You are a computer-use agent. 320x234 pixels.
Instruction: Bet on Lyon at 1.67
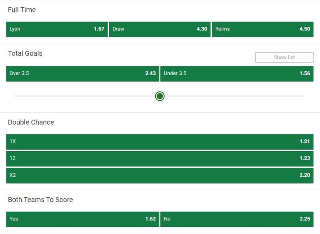click(57, 29)
